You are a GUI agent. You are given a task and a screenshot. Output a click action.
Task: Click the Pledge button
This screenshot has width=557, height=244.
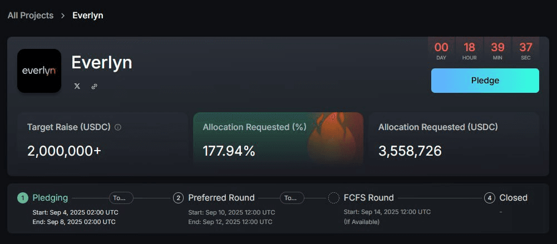(x=485, y=81)
